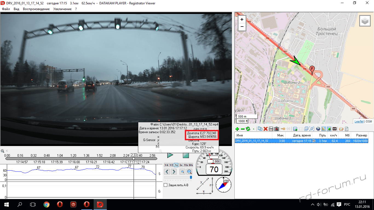Click the large magnifier zoom-in icon near playback
Viewport: 374px width, 210px height.
tap(189, 172)
